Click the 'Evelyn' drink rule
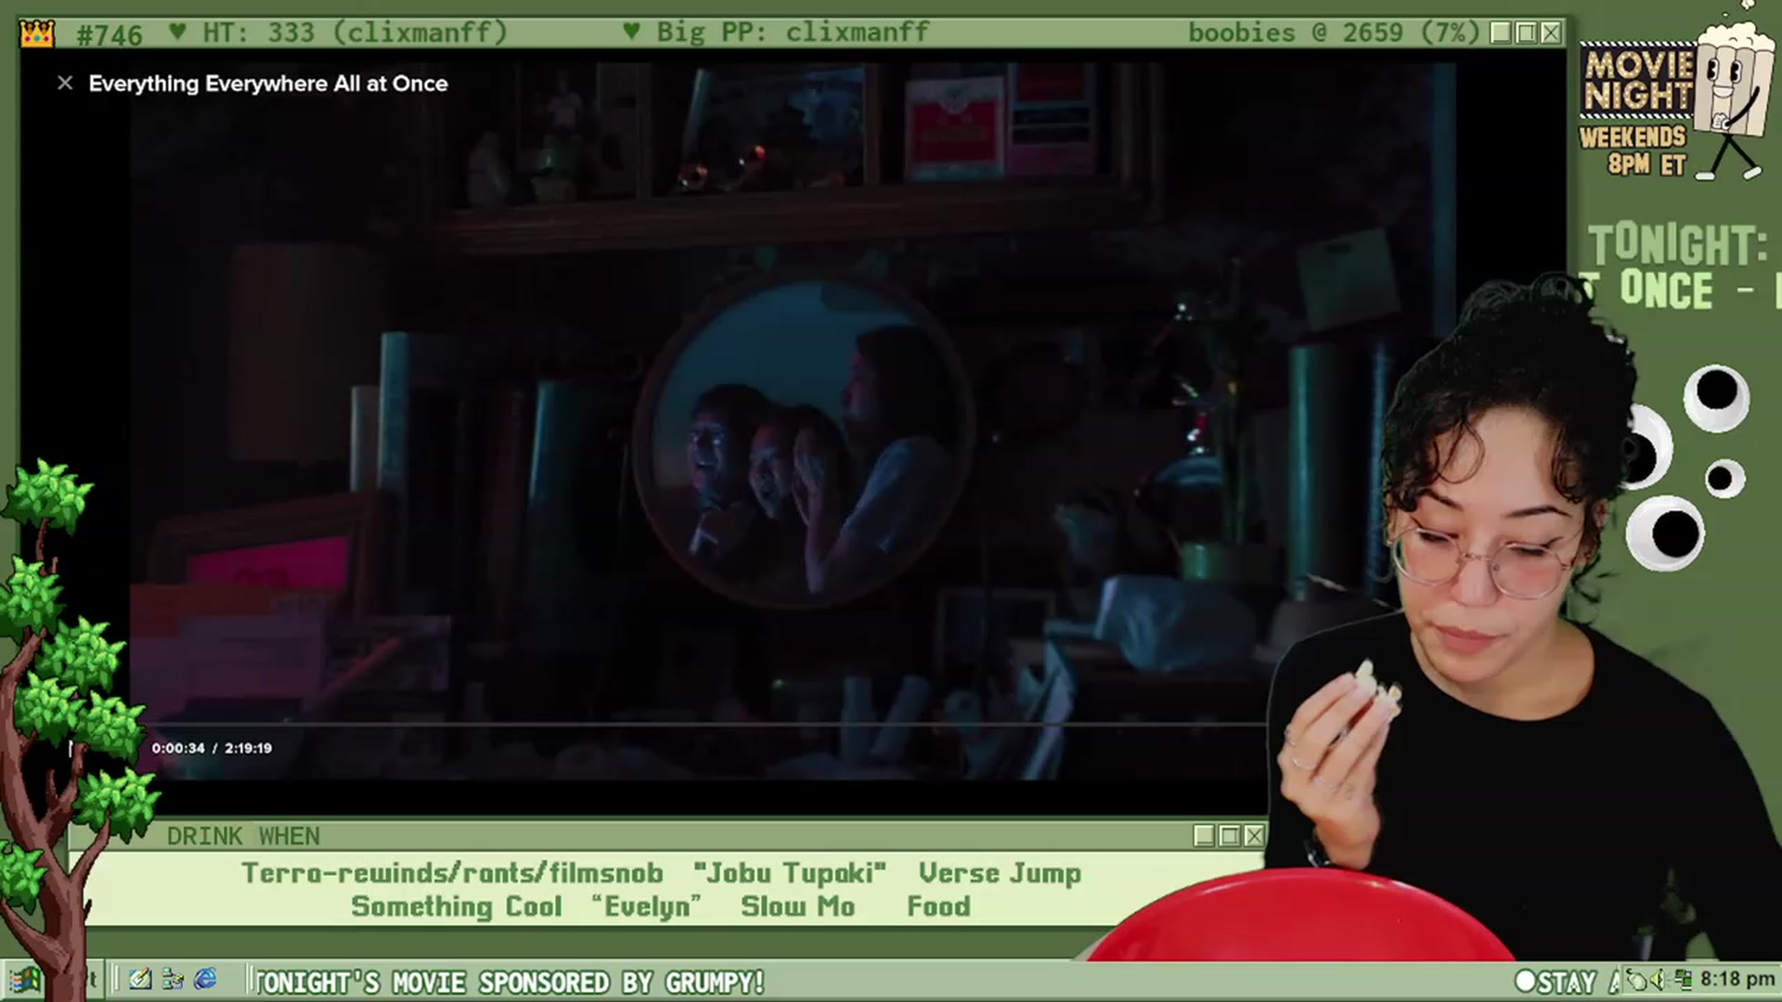 pyautogui.click(x=647, y=906)
